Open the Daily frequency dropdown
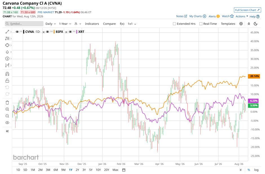This screenshot has width=265, height=174. pyautogui.click(x=50, y=24)
